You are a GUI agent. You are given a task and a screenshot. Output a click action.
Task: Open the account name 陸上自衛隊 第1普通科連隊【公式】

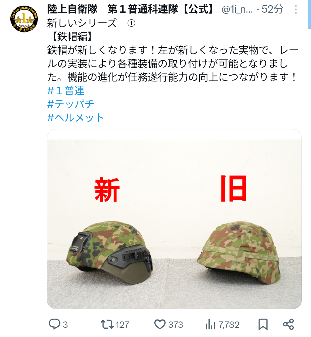click(x=130, y=9)
